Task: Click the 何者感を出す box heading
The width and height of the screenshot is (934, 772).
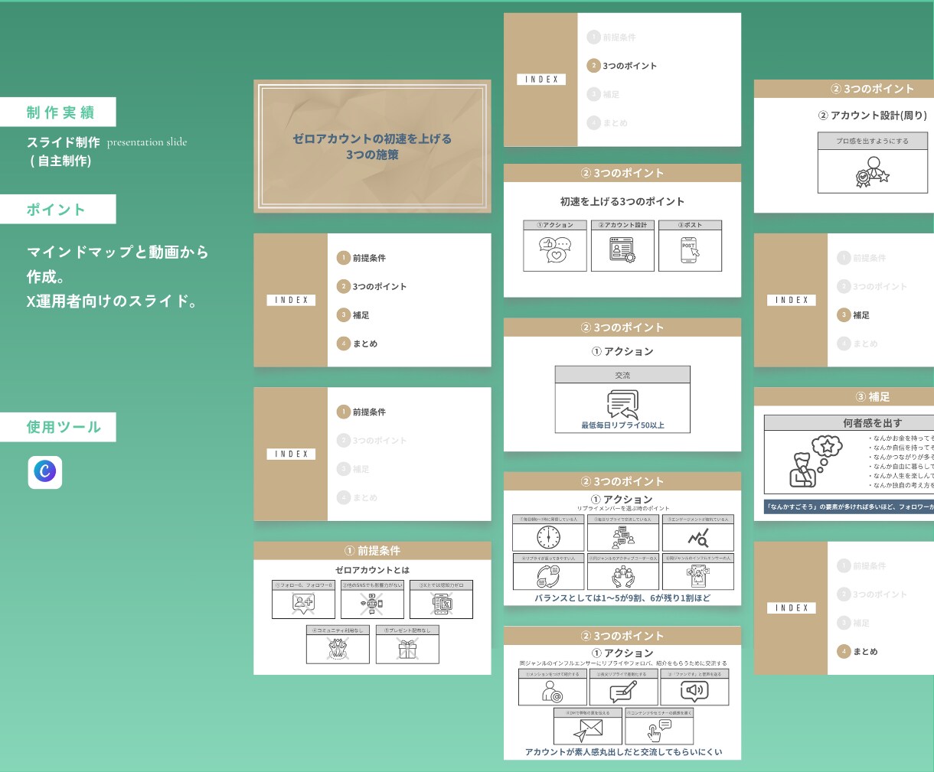Action: [x=873, y=423]
